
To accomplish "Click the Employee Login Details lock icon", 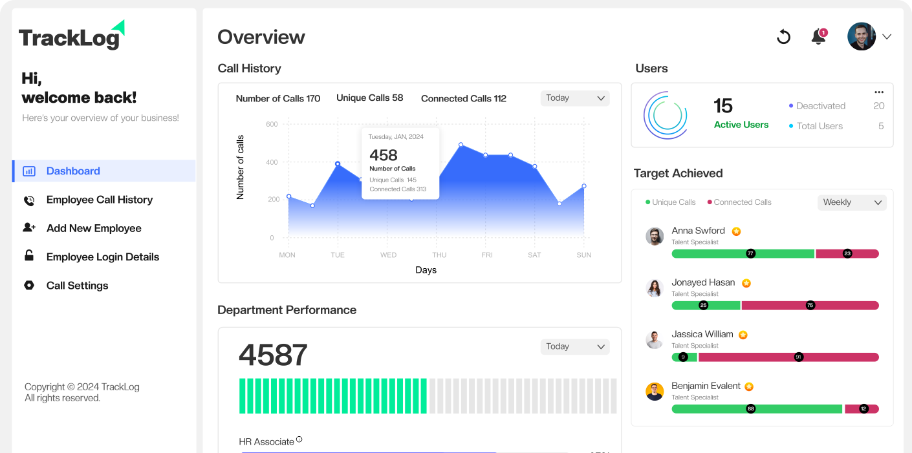I will pyautogui.click(x=29, y=256).
